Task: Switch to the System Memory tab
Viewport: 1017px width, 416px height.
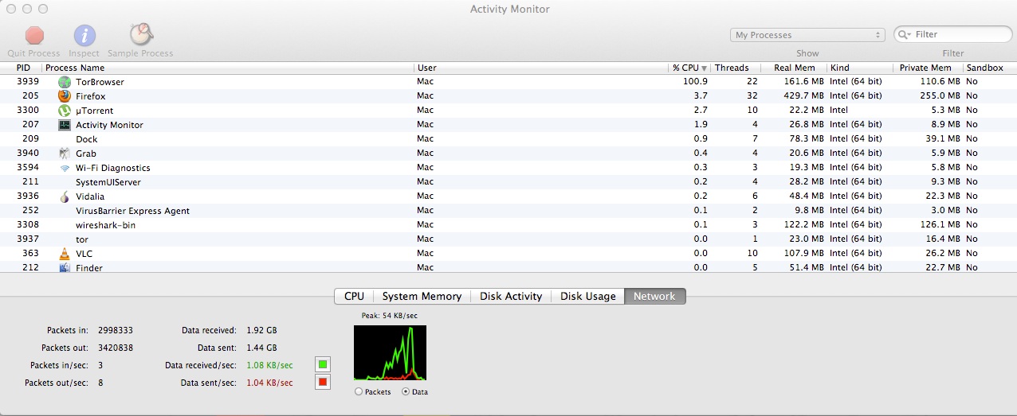Action: [422, 296]
